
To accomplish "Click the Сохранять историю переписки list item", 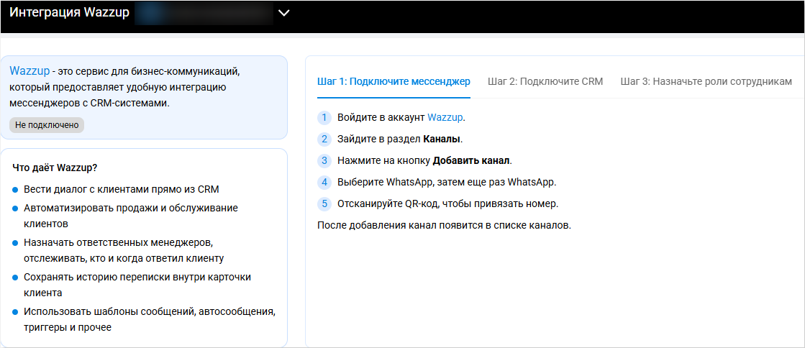I will click(x=137, y=285).
